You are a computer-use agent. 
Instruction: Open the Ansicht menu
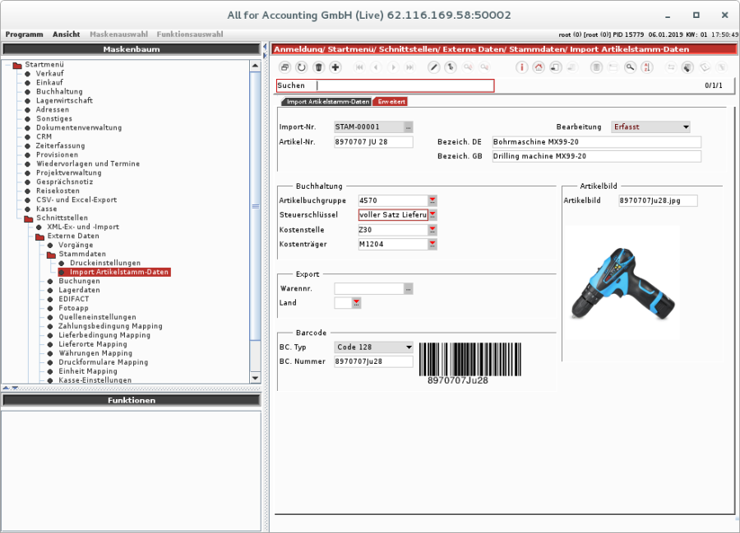[67, 34]
